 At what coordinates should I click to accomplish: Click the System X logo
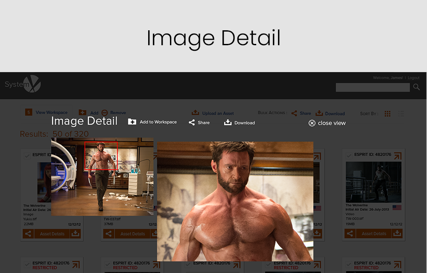(x=23, y=84)
